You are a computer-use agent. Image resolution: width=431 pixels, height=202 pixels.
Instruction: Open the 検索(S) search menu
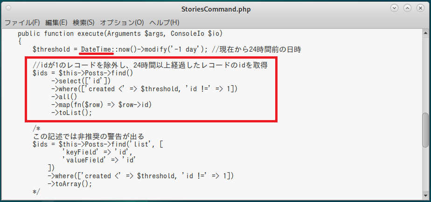(83, 22)
